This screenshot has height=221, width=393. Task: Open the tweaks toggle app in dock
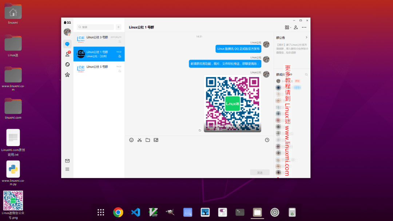click(x=223, y=212)
